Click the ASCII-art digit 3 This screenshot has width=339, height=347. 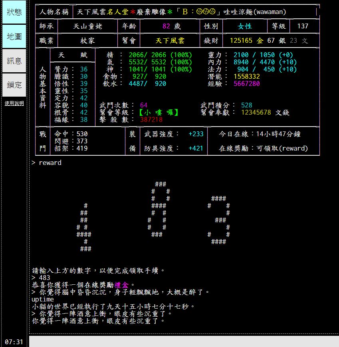[219, 220]
